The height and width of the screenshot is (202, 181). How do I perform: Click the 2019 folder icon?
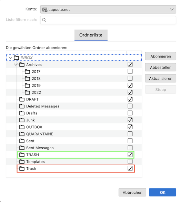click(27, 86)
